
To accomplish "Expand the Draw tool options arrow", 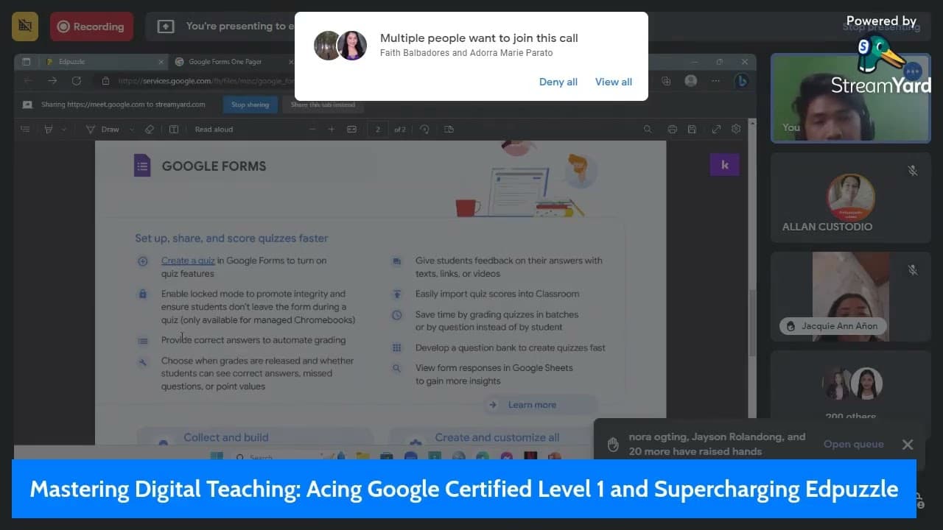I will (132, 130).
